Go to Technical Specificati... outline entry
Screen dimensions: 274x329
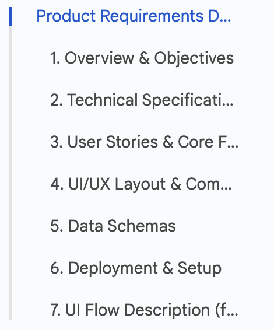[x=142, y=100]
